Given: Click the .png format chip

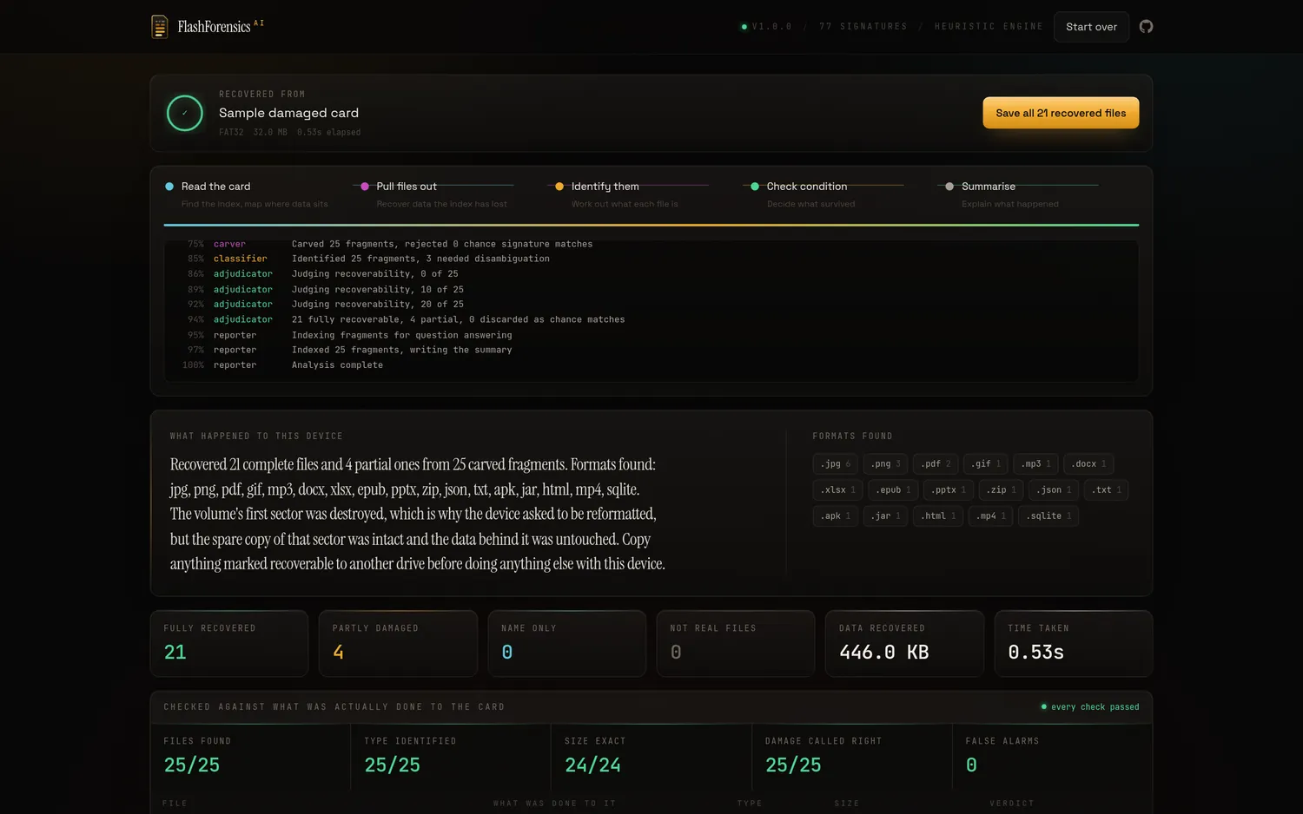Looking at the screenshot, I should tap(886, 464).
